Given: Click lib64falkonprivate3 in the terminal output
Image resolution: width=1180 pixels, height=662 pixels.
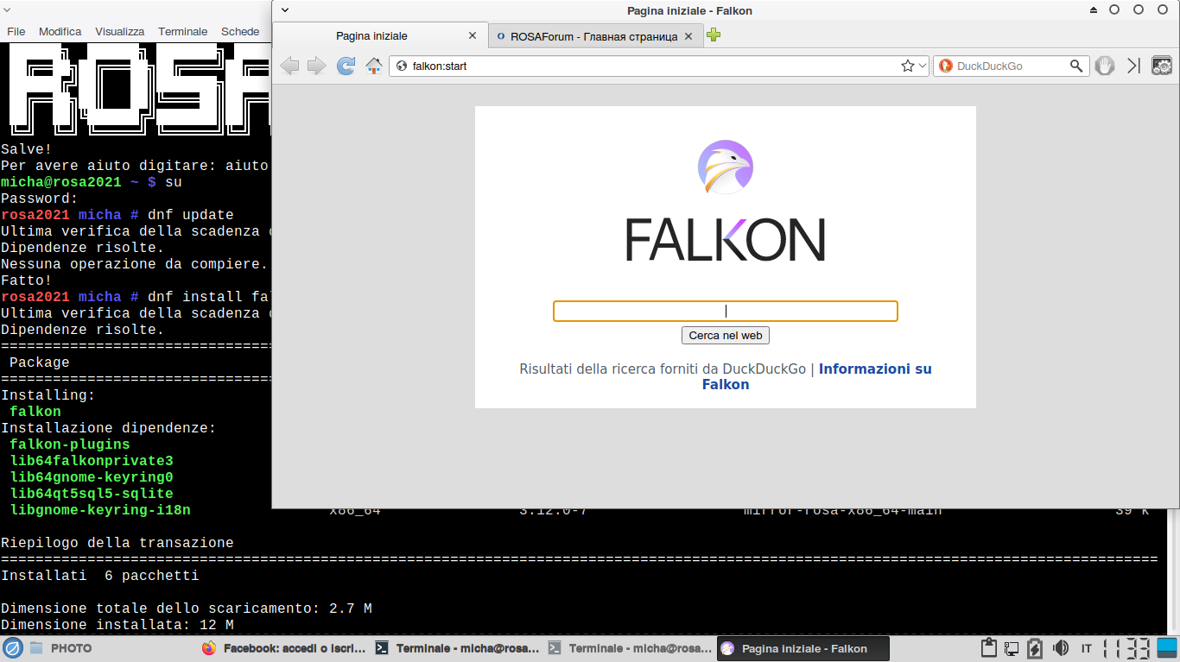Looking at the screenshot, I should [92, 461].
